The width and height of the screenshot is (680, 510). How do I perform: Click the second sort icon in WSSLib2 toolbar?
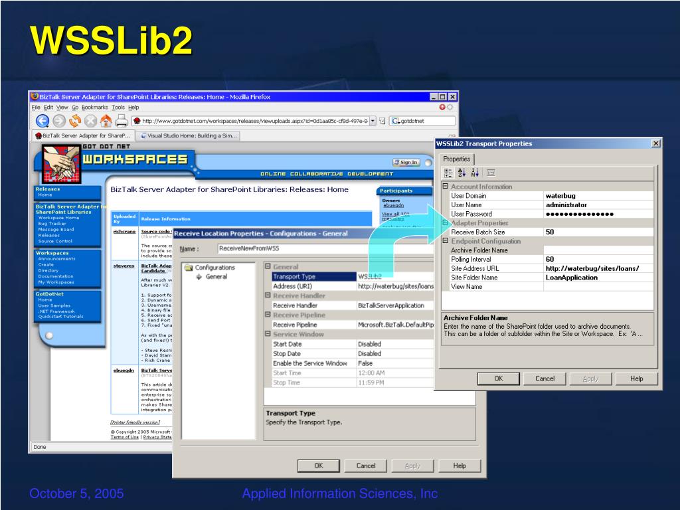[475, 173]
